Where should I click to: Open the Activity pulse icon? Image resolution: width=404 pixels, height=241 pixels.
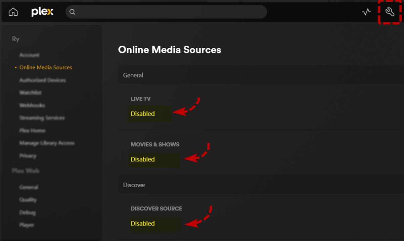click(x=366, y=12)
